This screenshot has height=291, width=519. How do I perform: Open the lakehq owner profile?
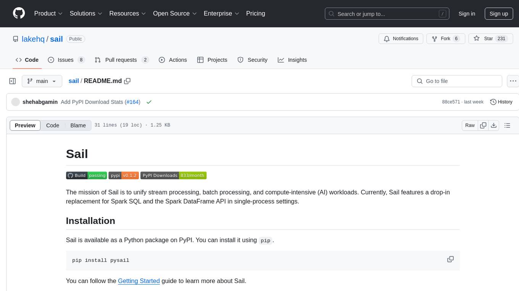pyautogui.click(x=33, y=39)
